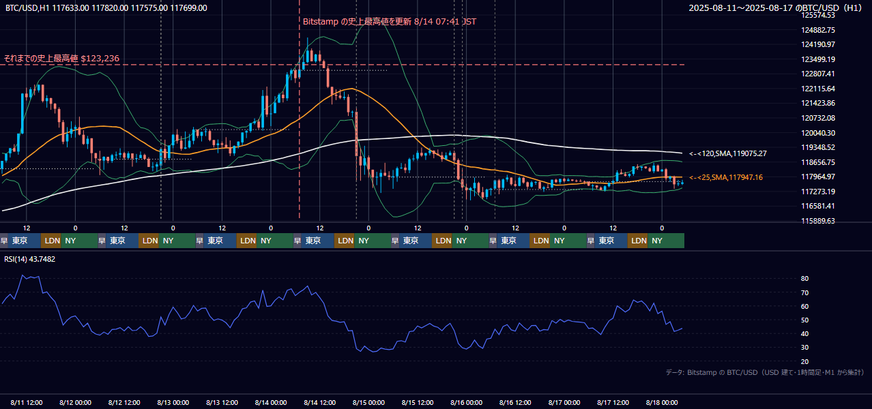Pick the 8/14 12:00 time axis label
Viewport: 872px width, 409px height.
(321, 402)
